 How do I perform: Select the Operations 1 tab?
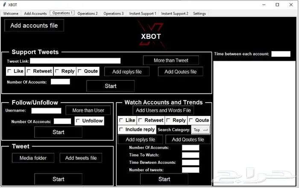pyautogui.click(x=62, y=13)
